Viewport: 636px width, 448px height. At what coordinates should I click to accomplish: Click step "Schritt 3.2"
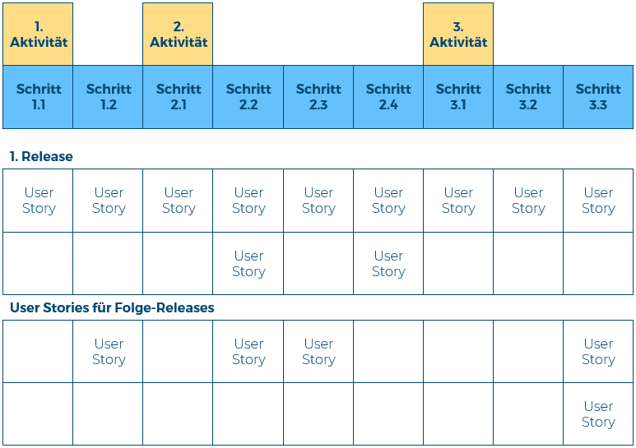[x=528, y=97]
